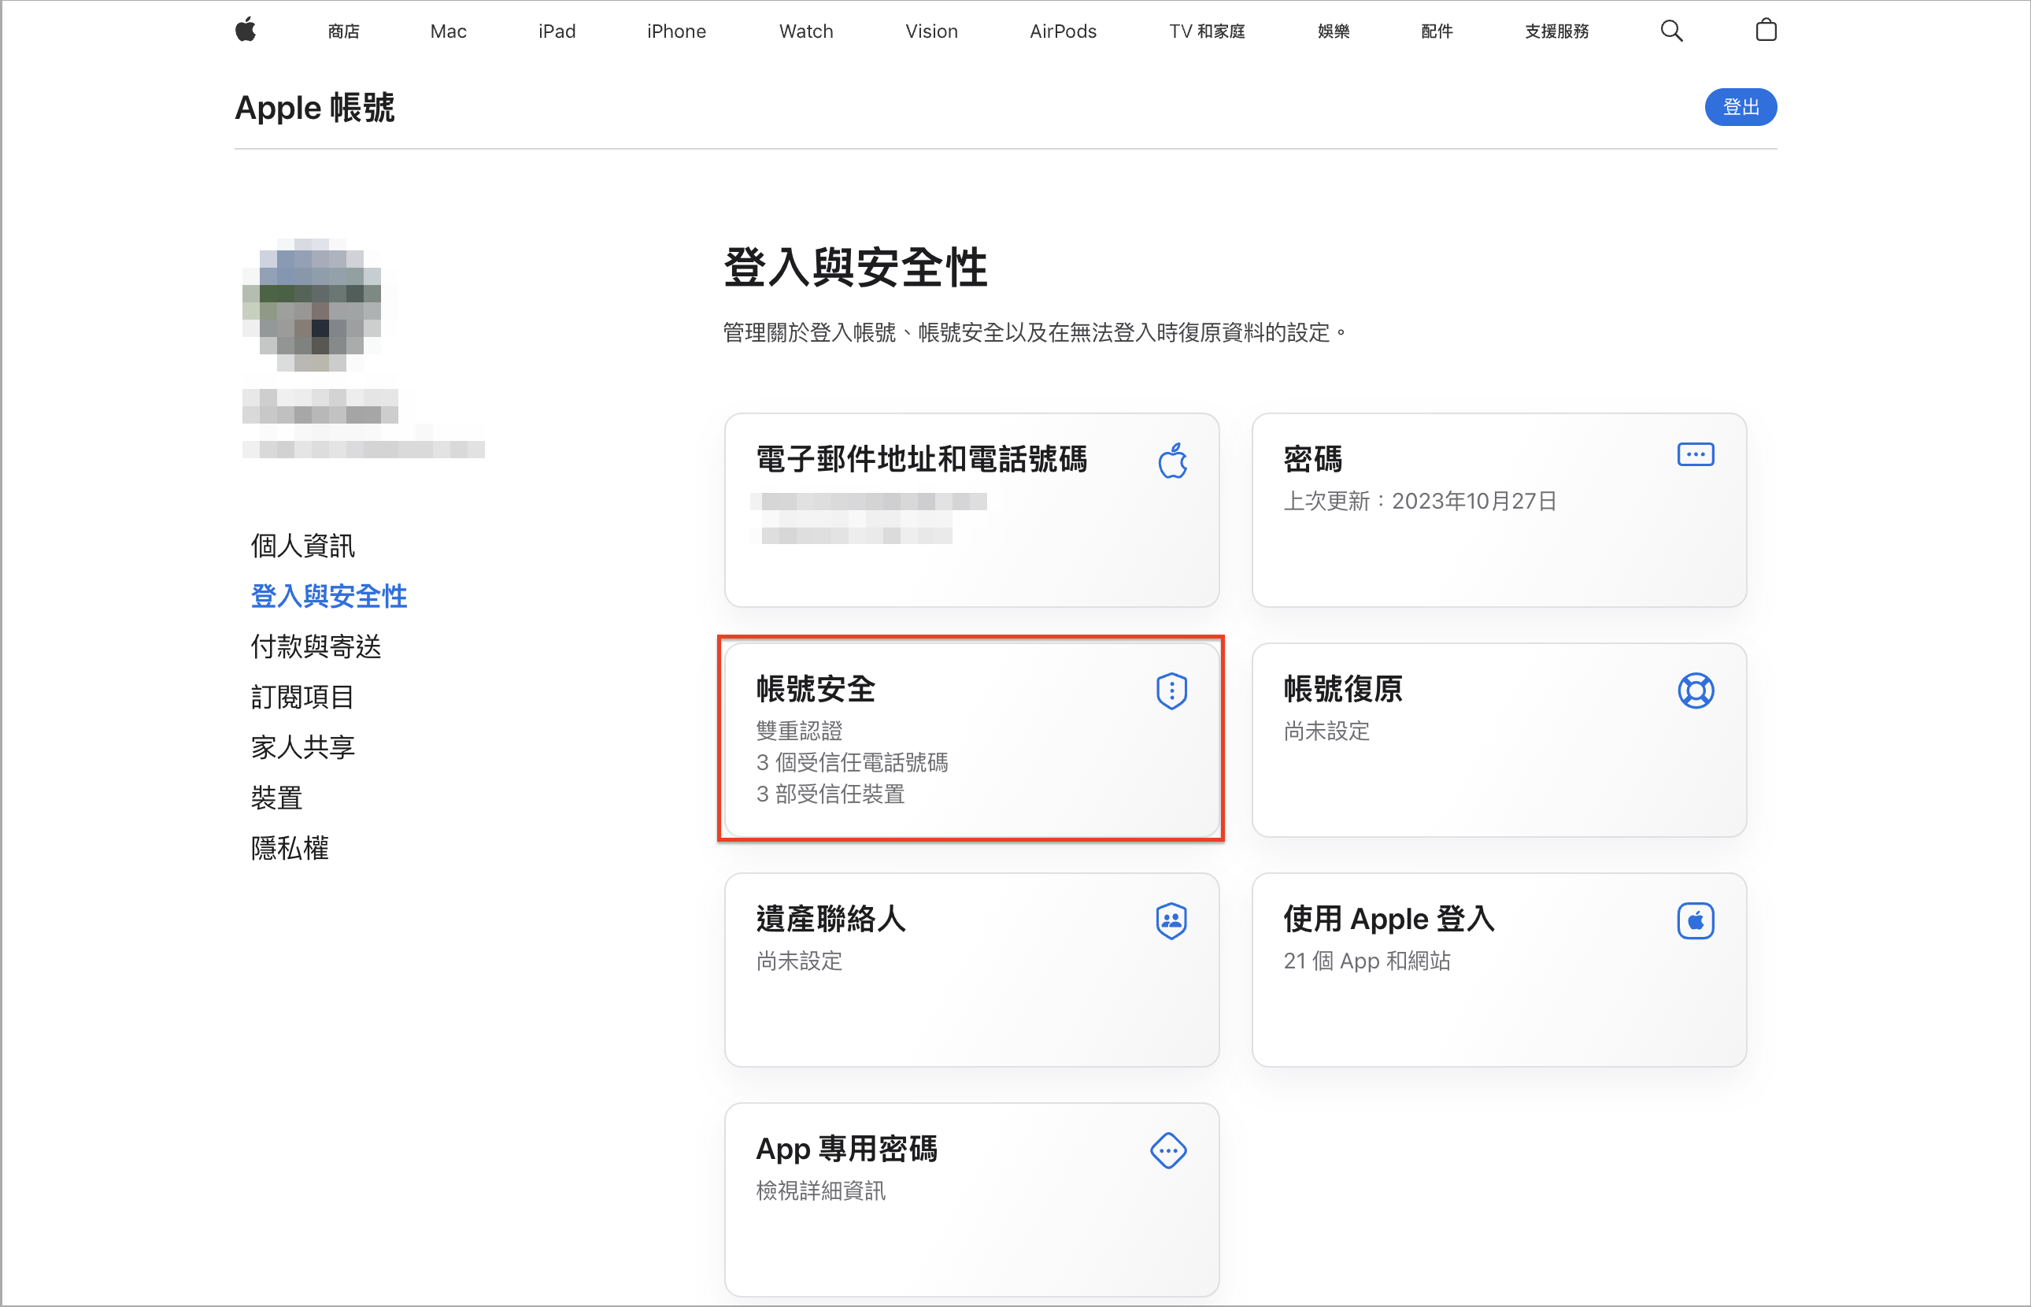Click the 雙重認證 text

(799, 731)
